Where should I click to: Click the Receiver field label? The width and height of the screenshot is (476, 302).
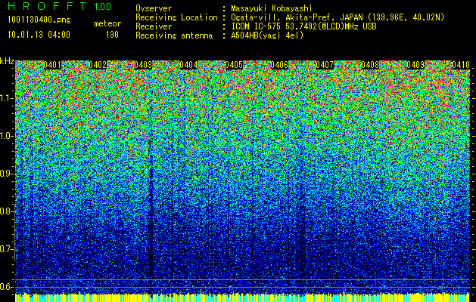[x=154, y=26]
